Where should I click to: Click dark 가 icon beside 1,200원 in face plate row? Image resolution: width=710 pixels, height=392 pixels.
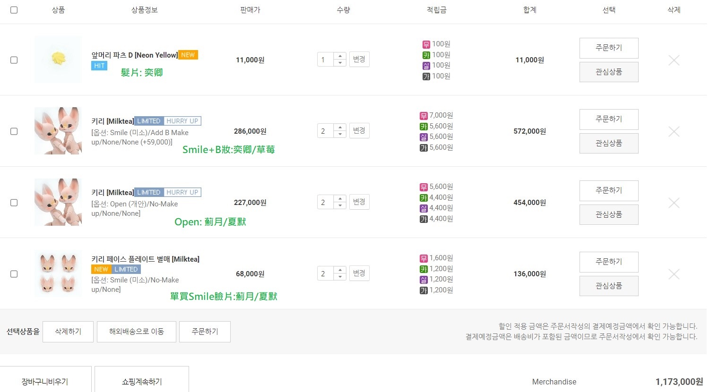424,290
